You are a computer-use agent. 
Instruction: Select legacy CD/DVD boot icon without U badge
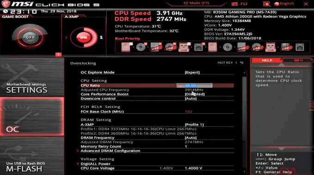(227, 47)
